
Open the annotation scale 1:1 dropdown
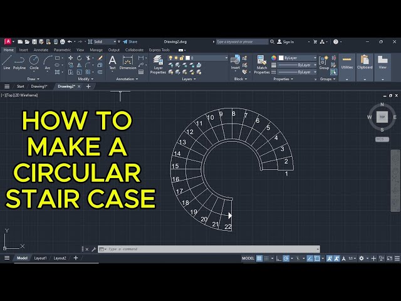(x=352, y=258)
